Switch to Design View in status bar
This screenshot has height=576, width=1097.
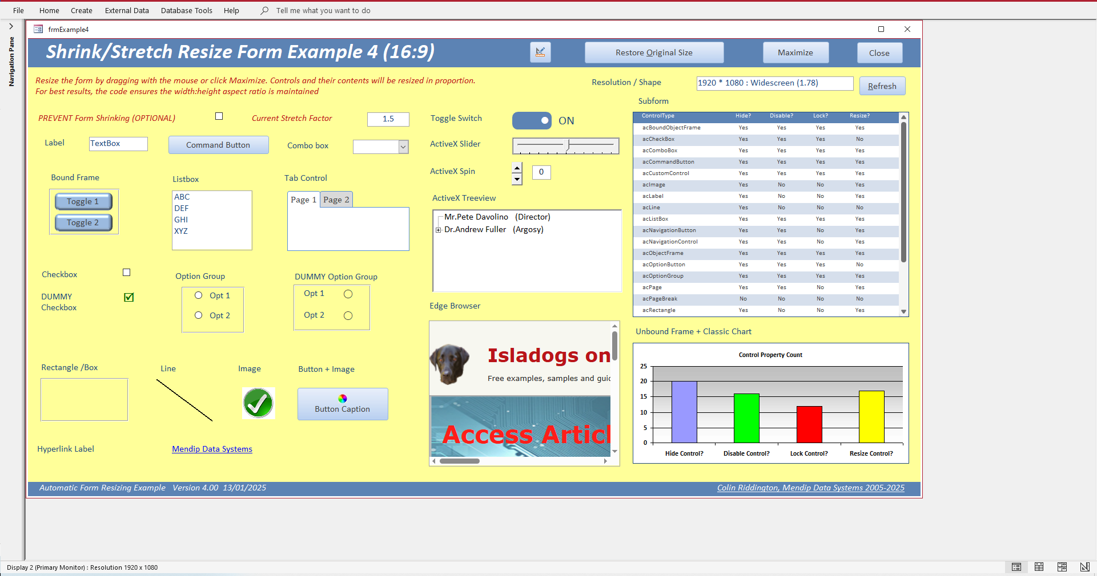click(1084, 567)
